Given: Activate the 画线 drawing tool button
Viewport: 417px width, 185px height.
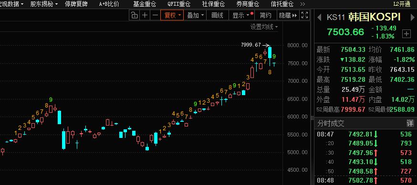Looking at the screenshot, I should tap(217, 15).
